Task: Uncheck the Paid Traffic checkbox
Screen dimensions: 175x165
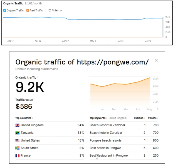Action: coord(28,10)
